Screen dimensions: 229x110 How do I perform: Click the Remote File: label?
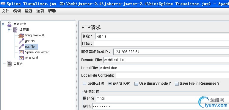[x=92, y=60]
